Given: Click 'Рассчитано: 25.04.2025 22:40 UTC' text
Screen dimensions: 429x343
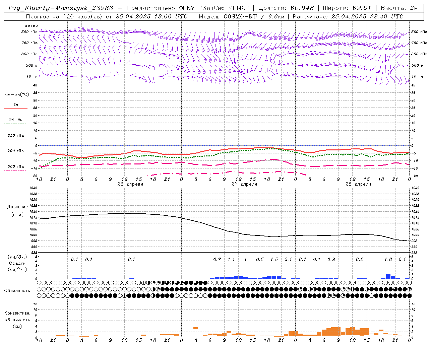Looking at the screenshot, I should pyautogui.click(x=348, y=16).
